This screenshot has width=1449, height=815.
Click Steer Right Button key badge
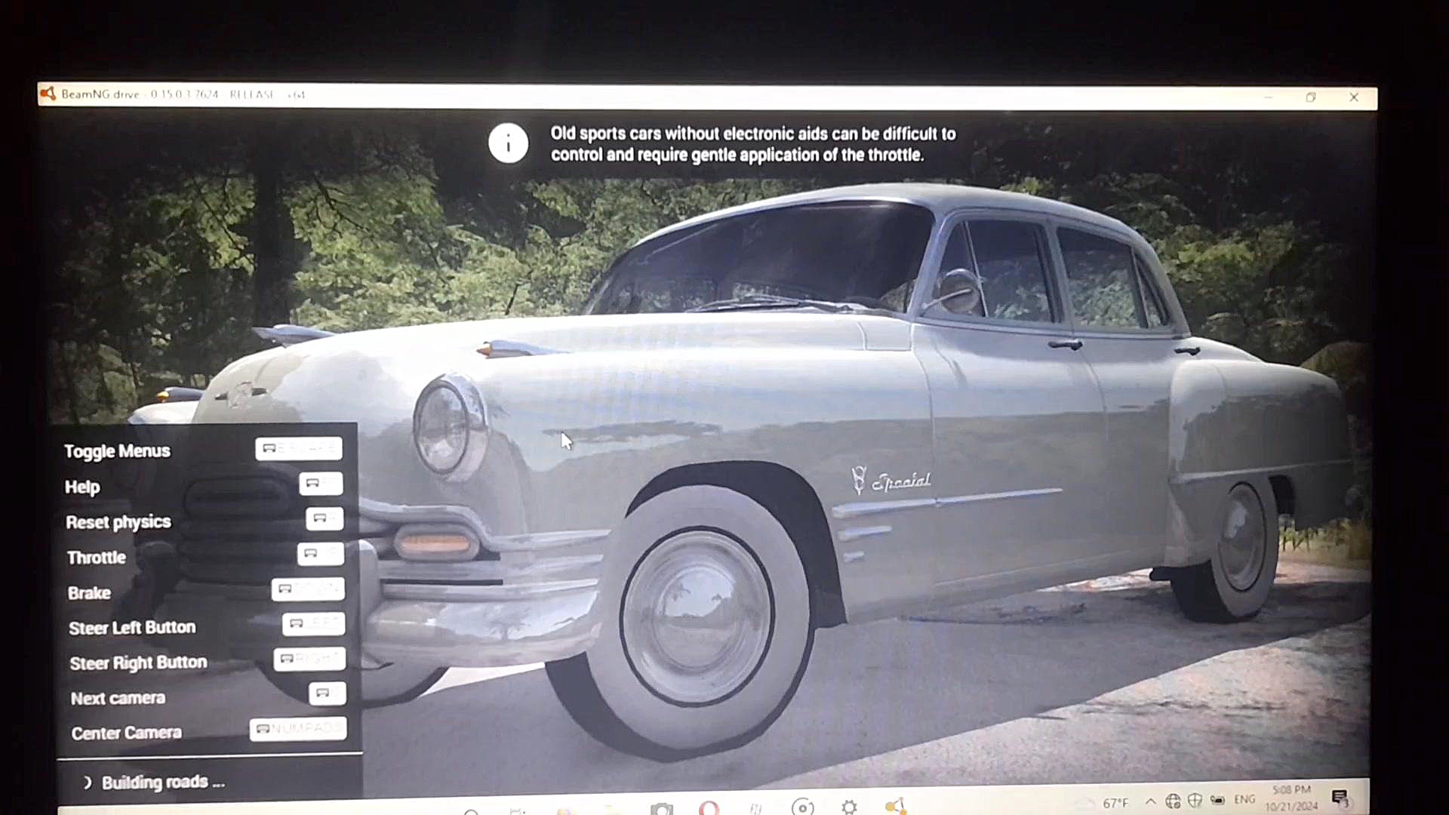tap(309, 659)
